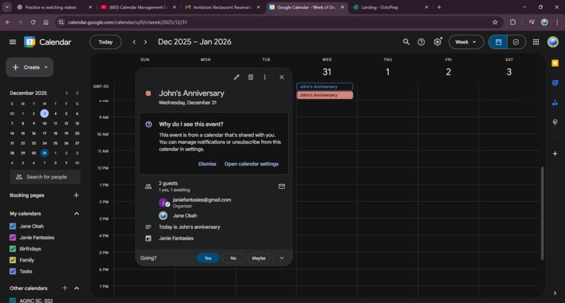Image resolution: width=565 pixels, height=303 pixels.
Task: Type in Search for people field
Action: point(47,177)
